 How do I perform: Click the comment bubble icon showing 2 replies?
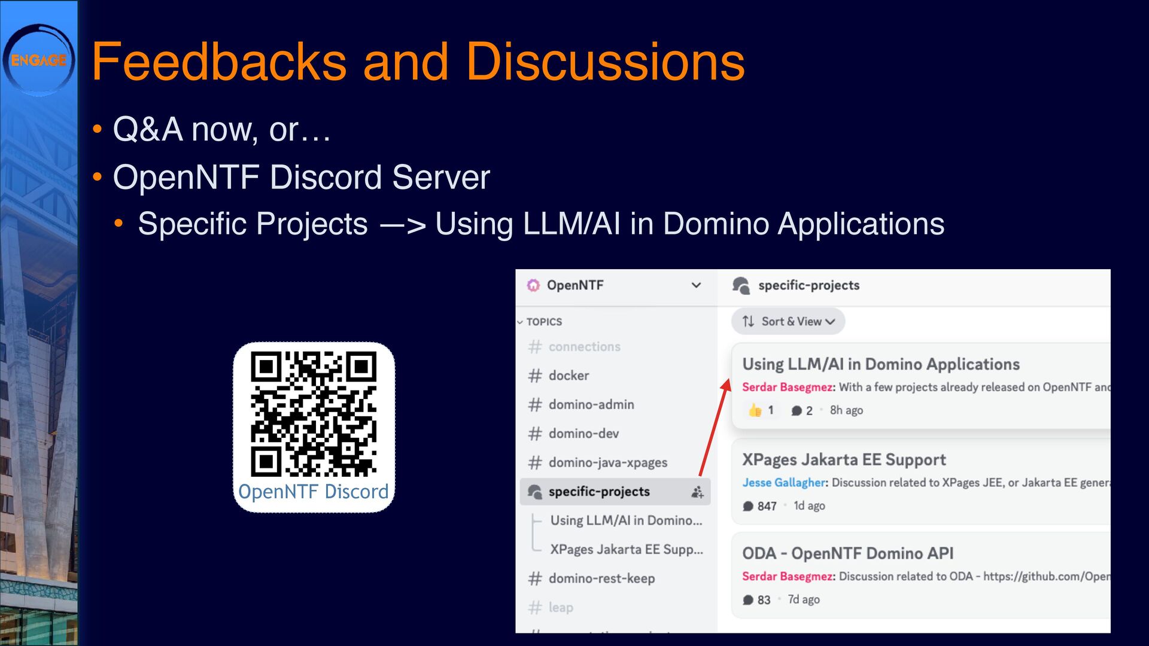click(x=797, y=411)
